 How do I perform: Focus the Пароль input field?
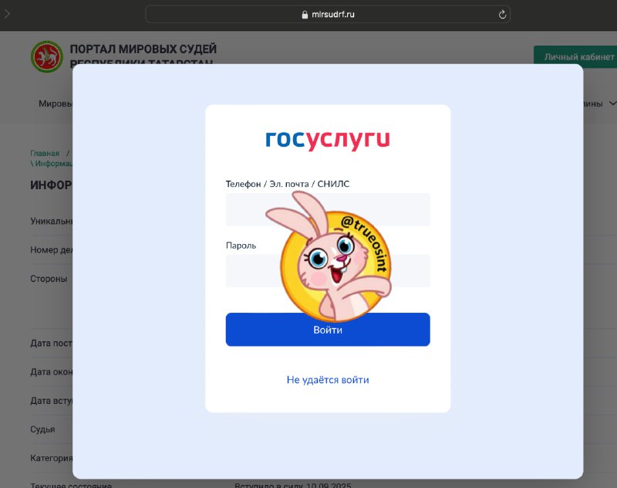328,270
